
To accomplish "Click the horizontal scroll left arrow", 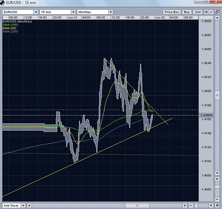I will [29, 205].
